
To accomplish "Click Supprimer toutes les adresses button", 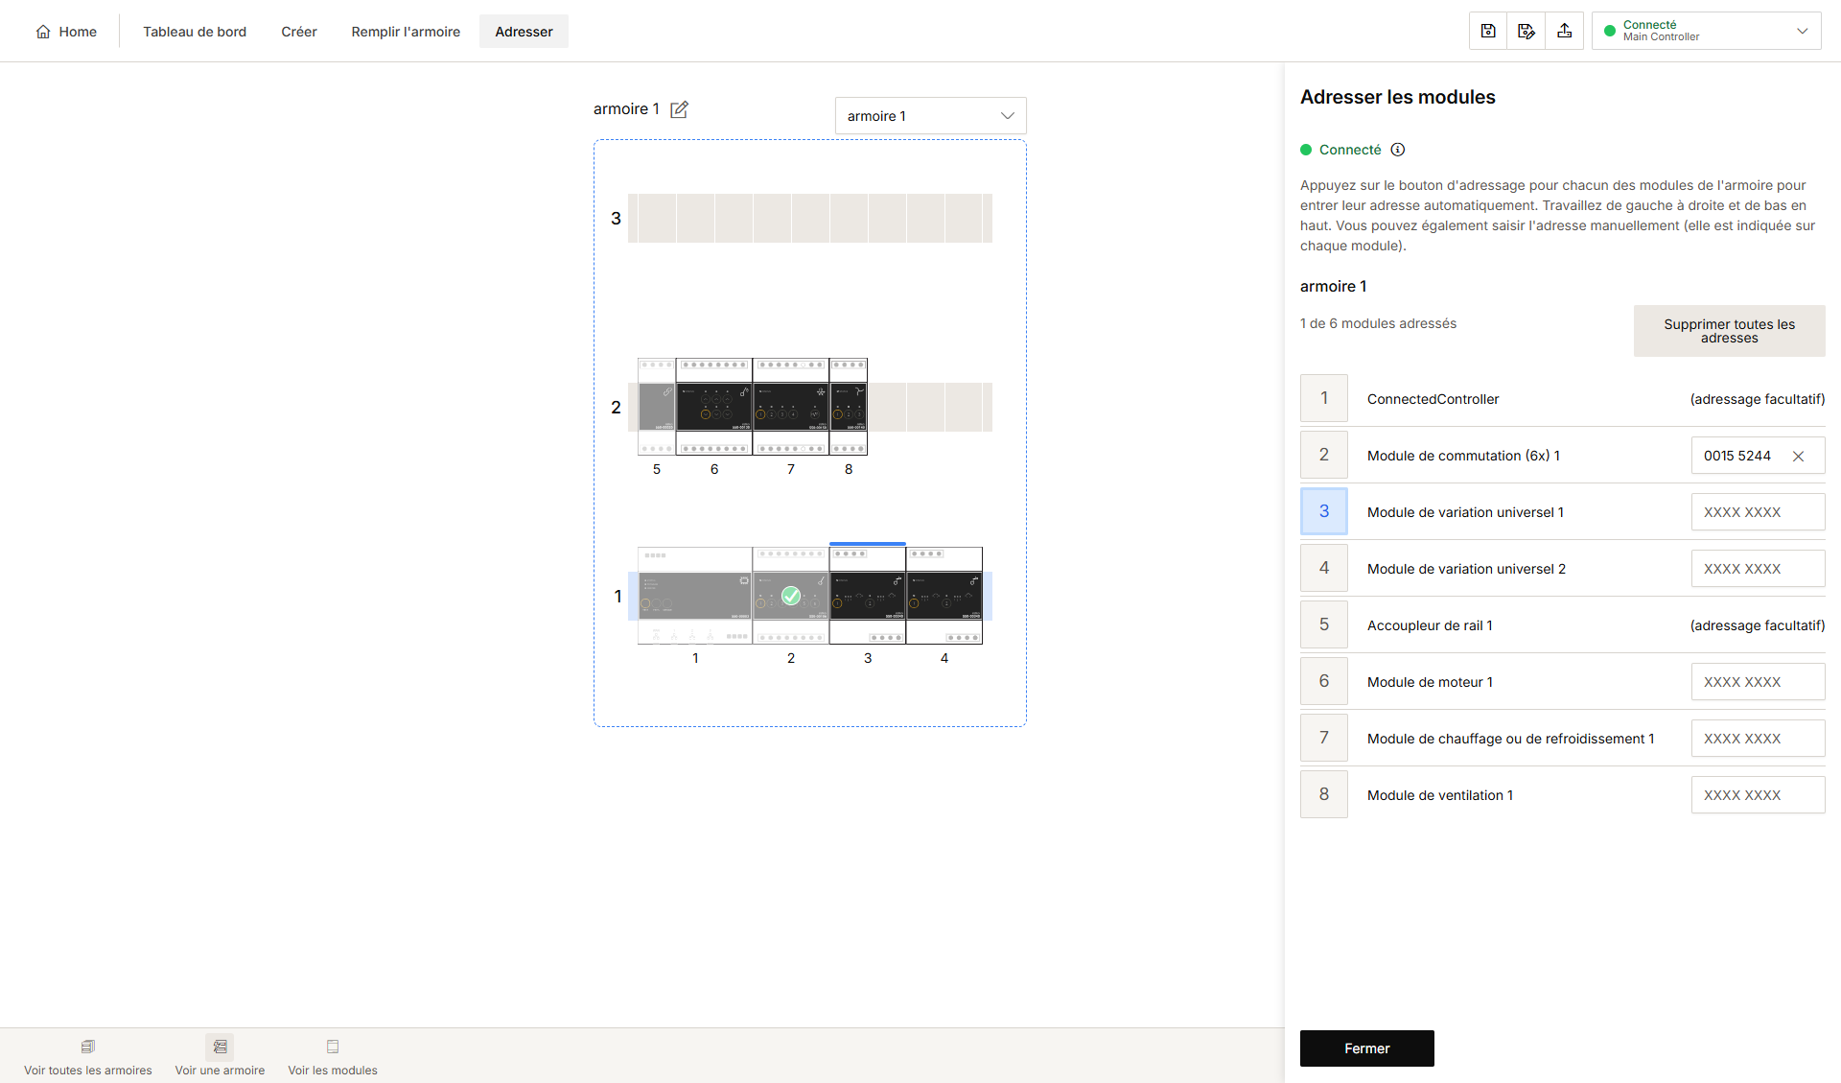I will (1730, 331).
